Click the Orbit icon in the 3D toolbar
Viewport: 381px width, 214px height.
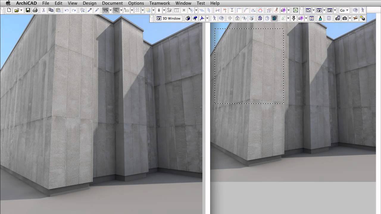[221, 18]
